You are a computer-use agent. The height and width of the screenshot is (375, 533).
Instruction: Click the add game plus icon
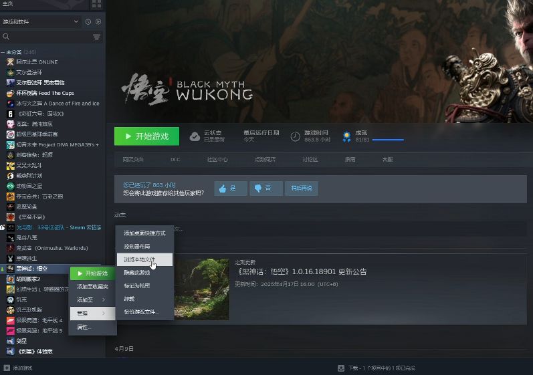[7, 368]
